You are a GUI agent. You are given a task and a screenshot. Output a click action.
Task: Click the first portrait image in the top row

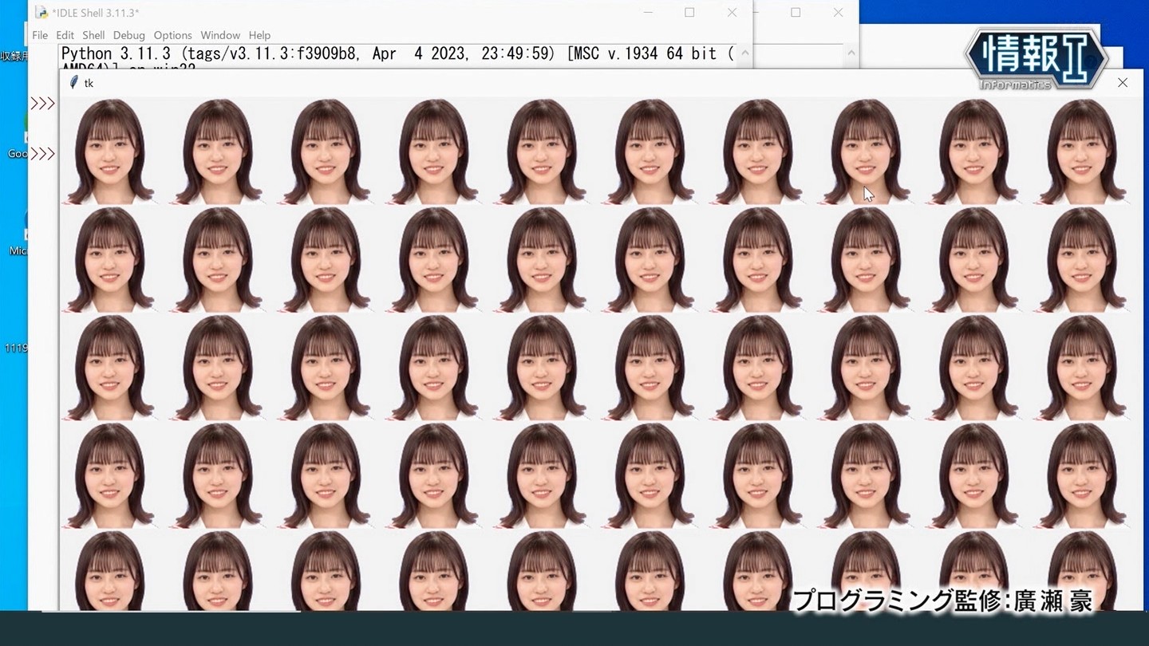click(109, 152)
